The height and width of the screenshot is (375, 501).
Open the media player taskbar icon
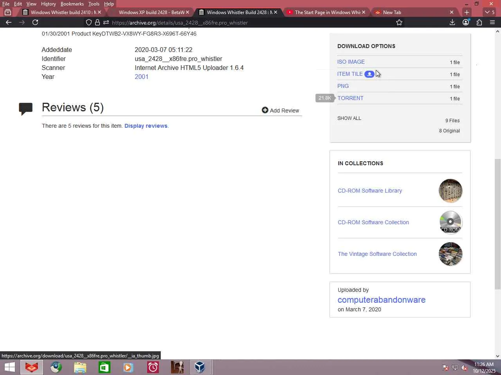click(128, 367)
